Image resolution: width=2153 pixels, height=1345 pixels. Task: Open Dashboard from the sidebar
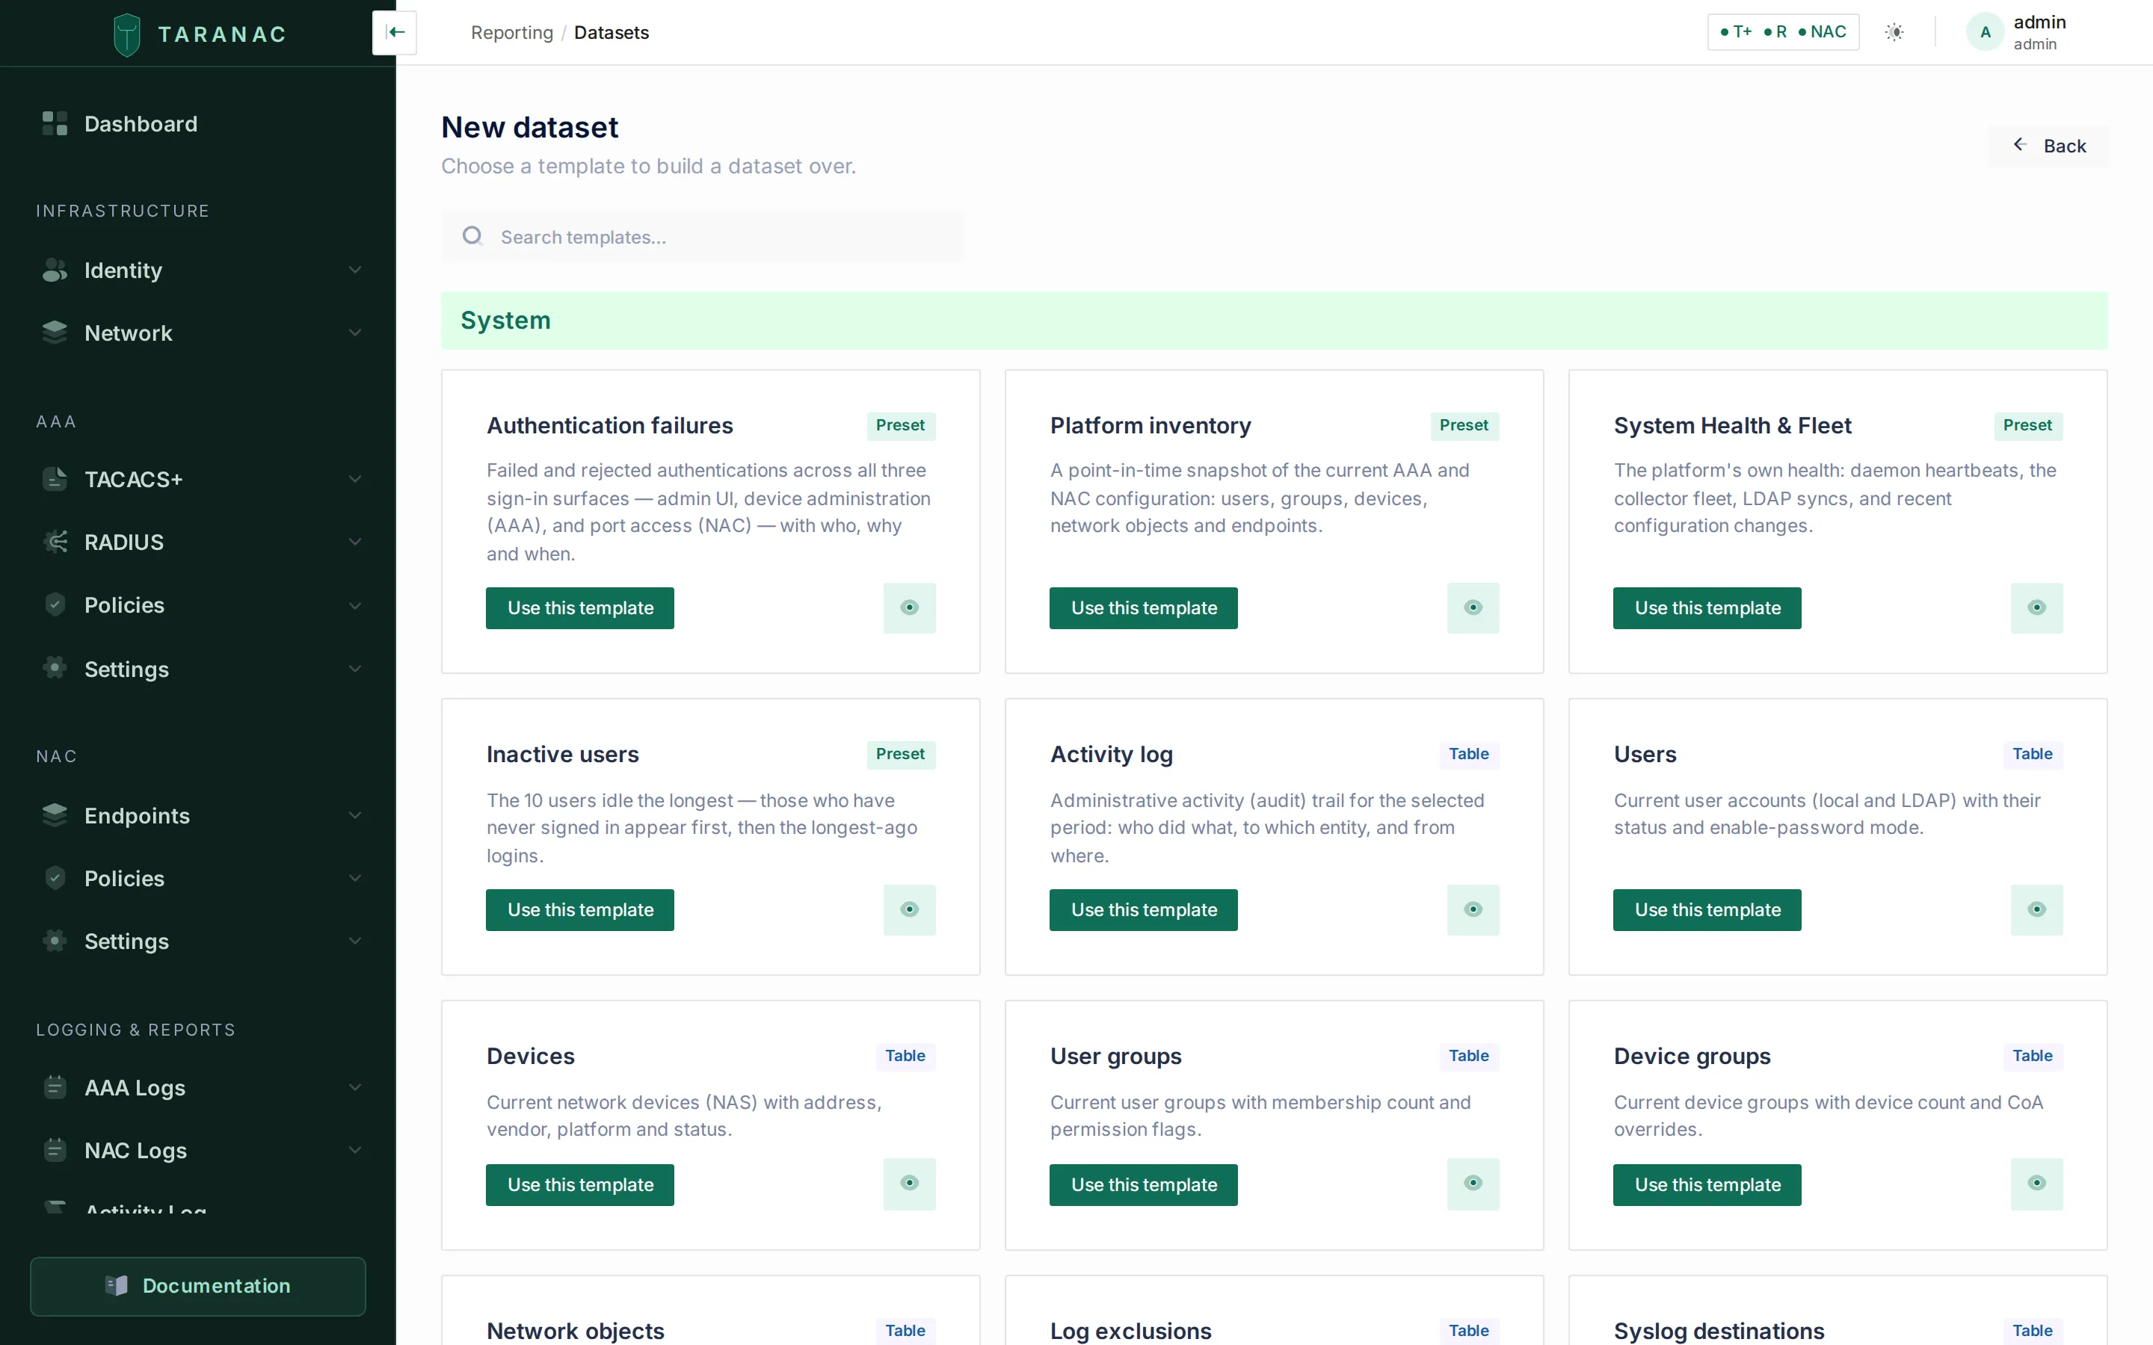click(x=197, y=123)
